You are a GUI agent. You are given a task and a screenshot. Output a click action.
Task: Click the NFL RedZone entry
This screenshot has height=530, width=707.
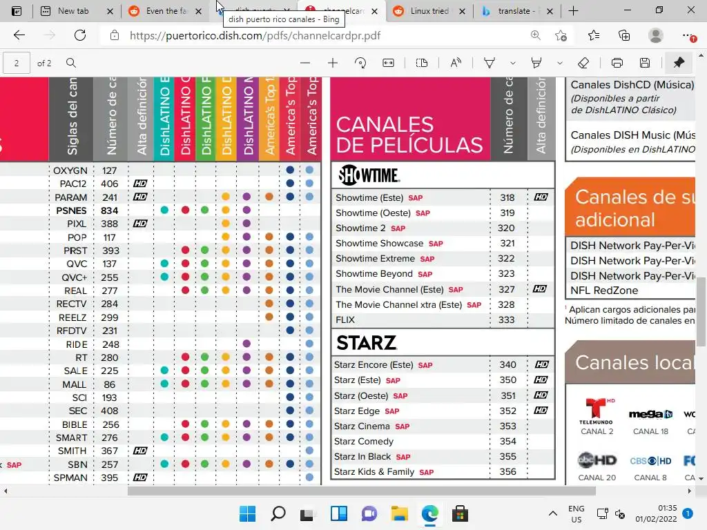(x=604, y=291)
